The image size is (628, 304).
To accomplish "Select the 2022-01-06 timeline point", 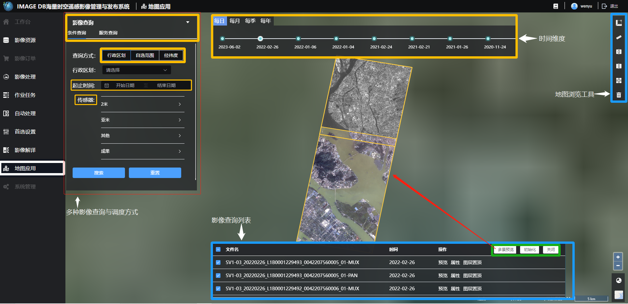I will tap(298, 39).
